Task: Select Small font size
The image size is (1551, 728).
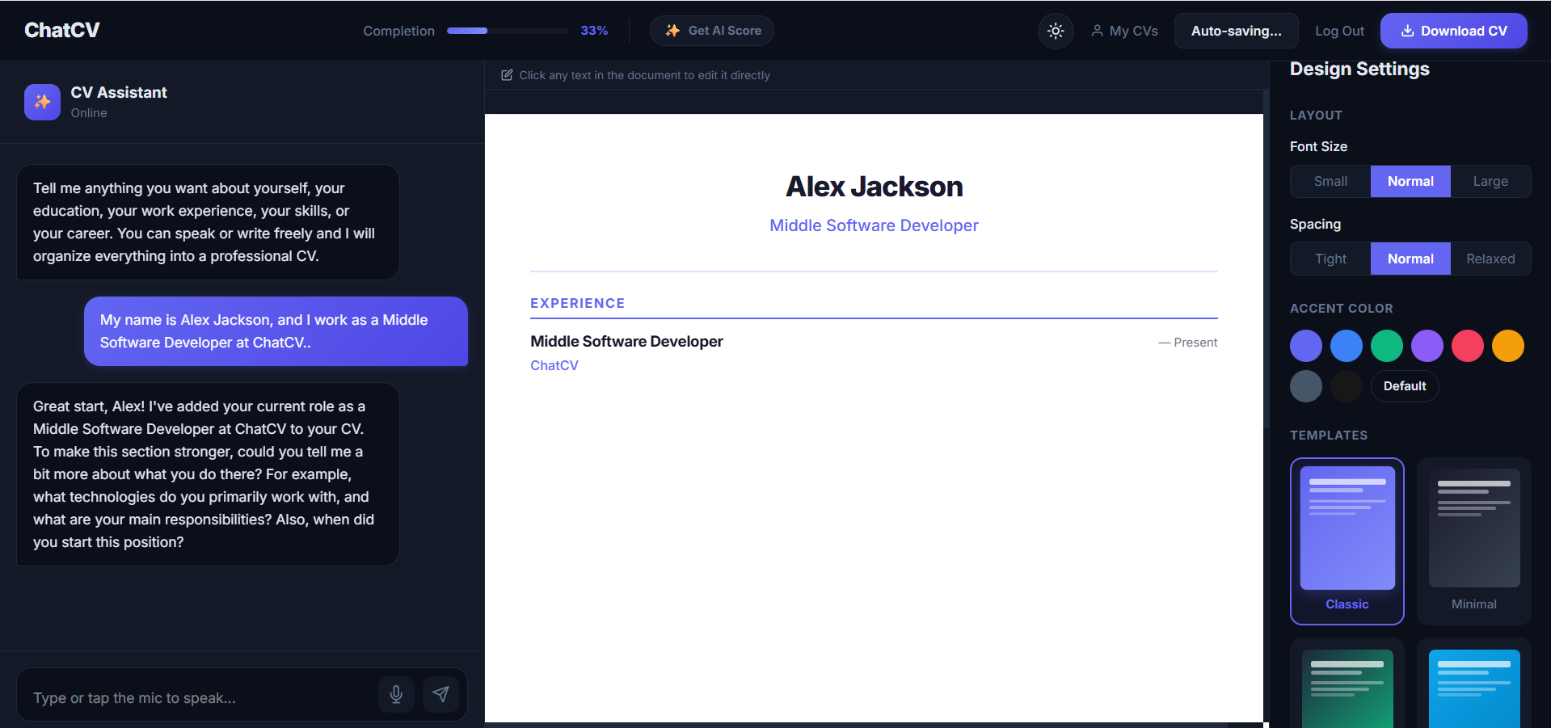Action: [1330, 181]
